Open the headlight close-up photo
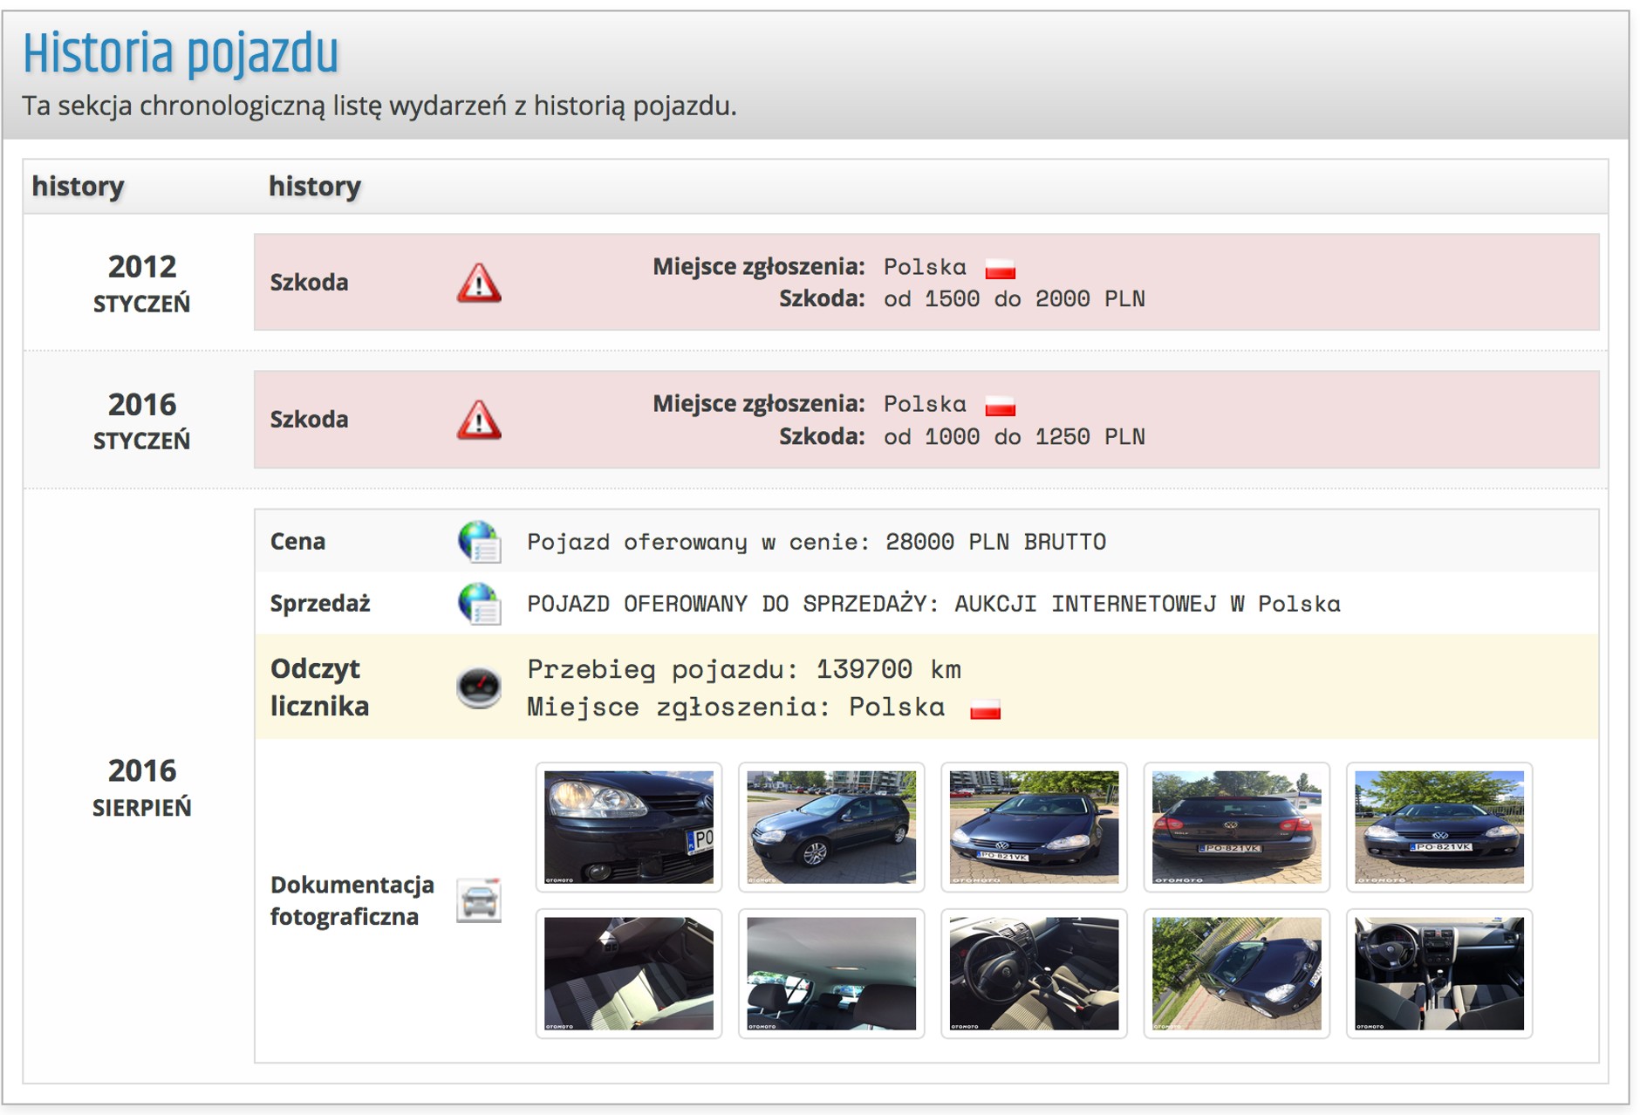This screenshot has height=1115, width=1640. 629,827
